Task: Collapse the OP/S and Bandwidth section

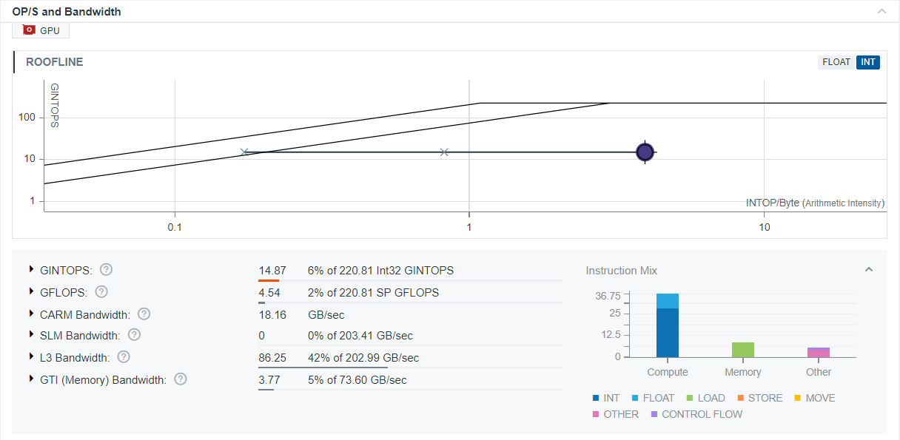Action: pyautogui.click(x=881, y=12)
